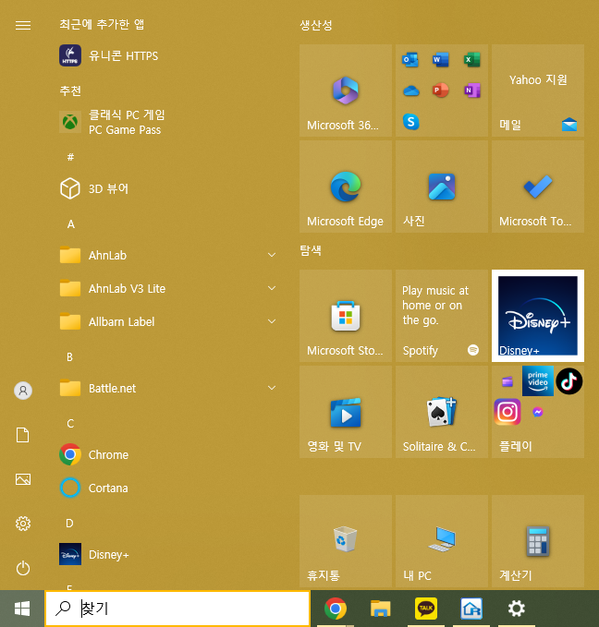Open Microsoft Store tile
Viewport: 599px width, 627px height.
click(x=346, y=316)
